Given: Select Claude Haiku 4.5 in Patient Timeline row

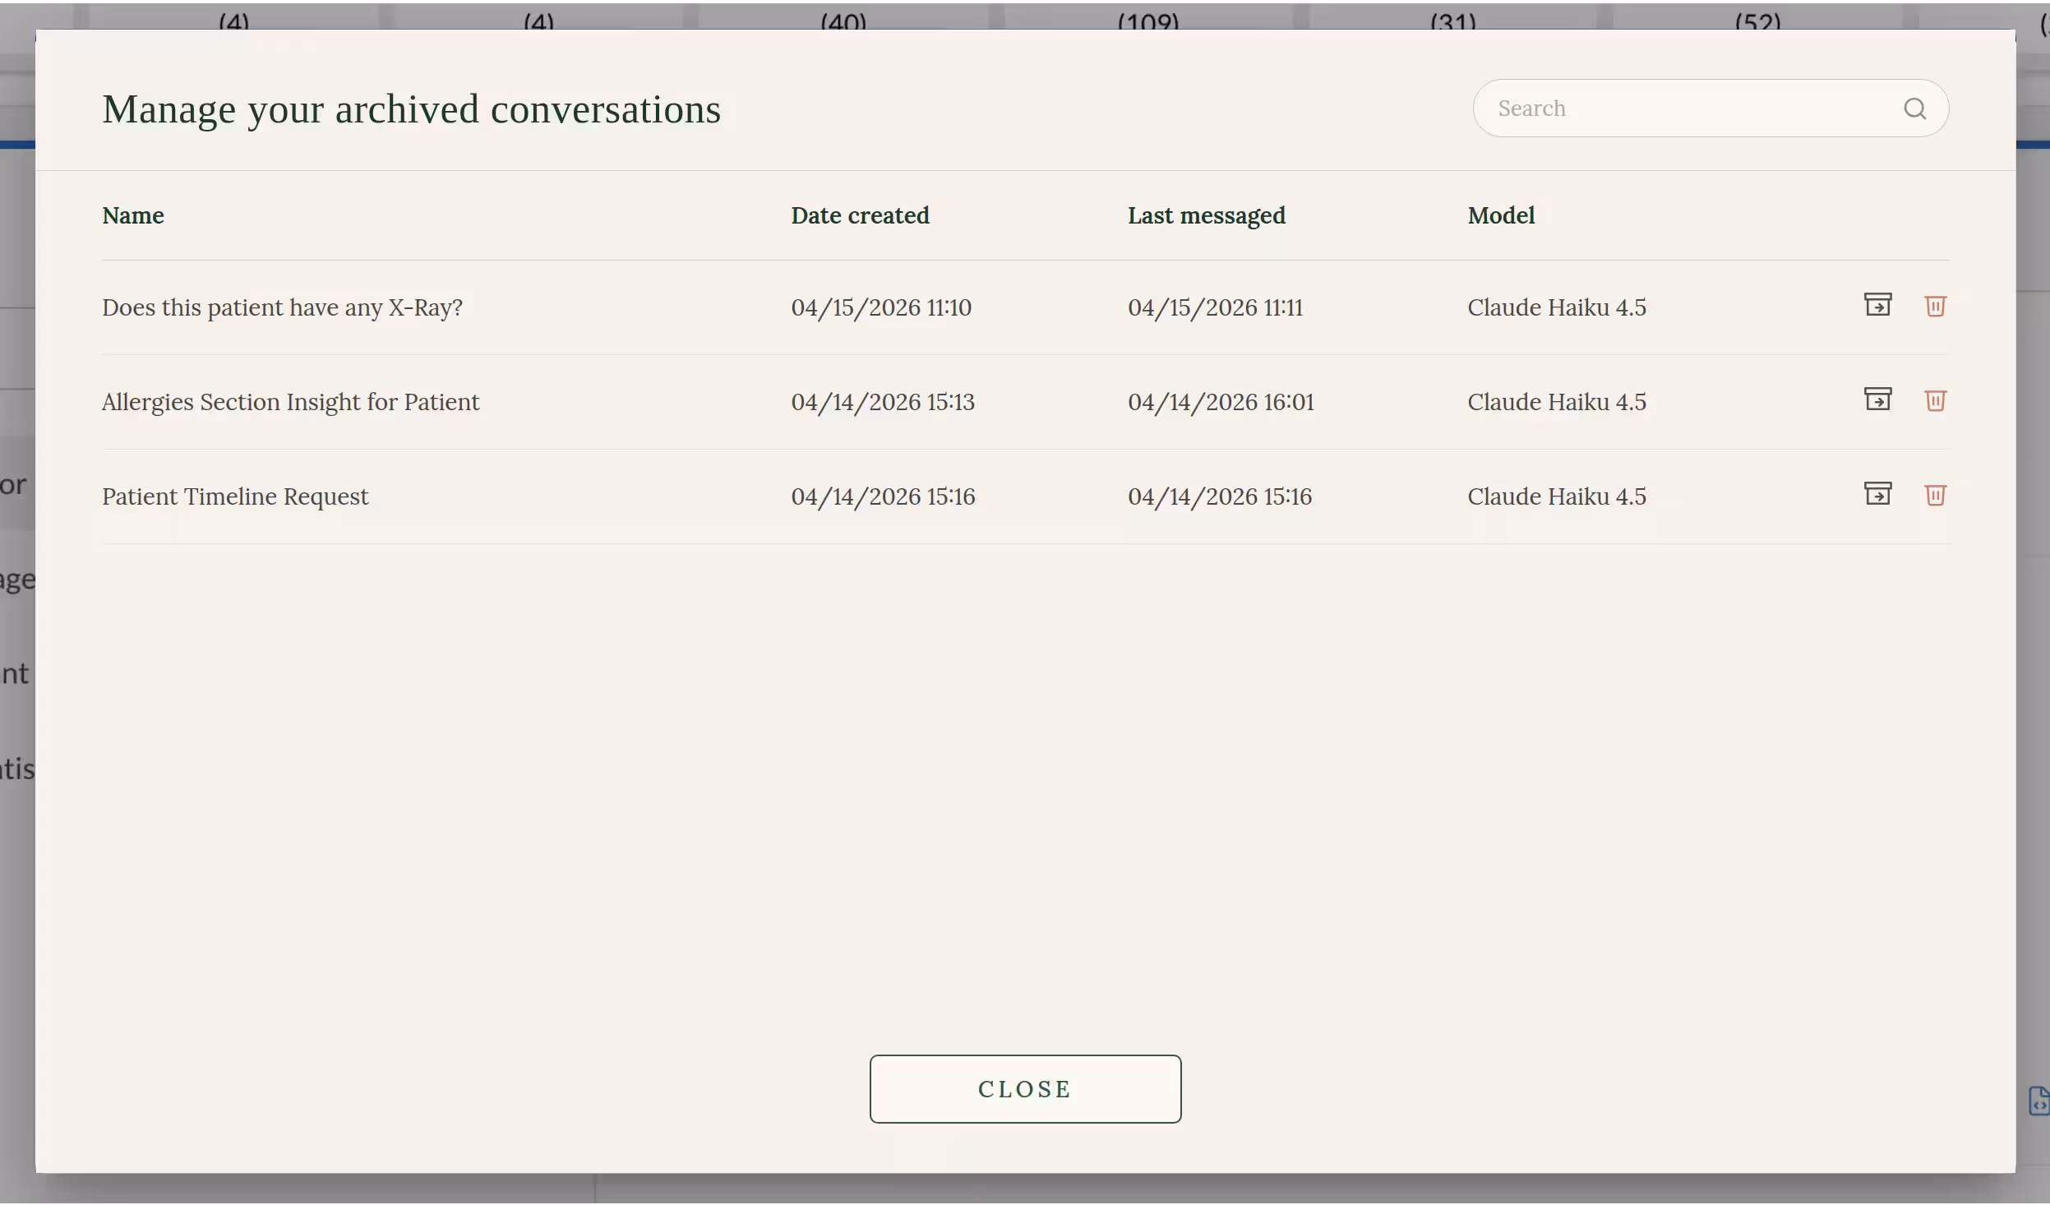Looking at the screenshot, I should point(1557,496).
